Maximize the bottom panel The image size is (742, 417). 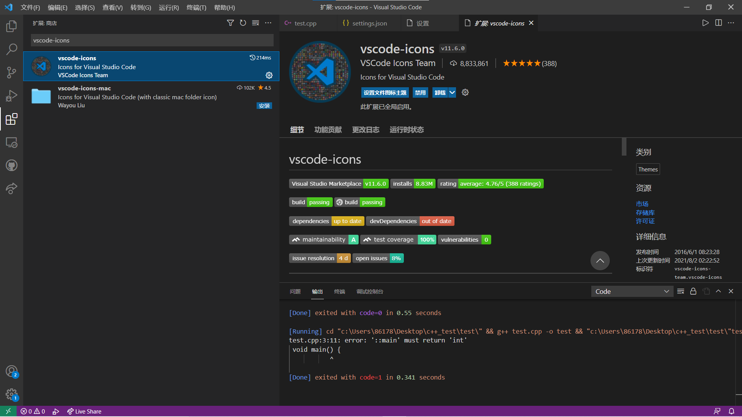(718, 292)
